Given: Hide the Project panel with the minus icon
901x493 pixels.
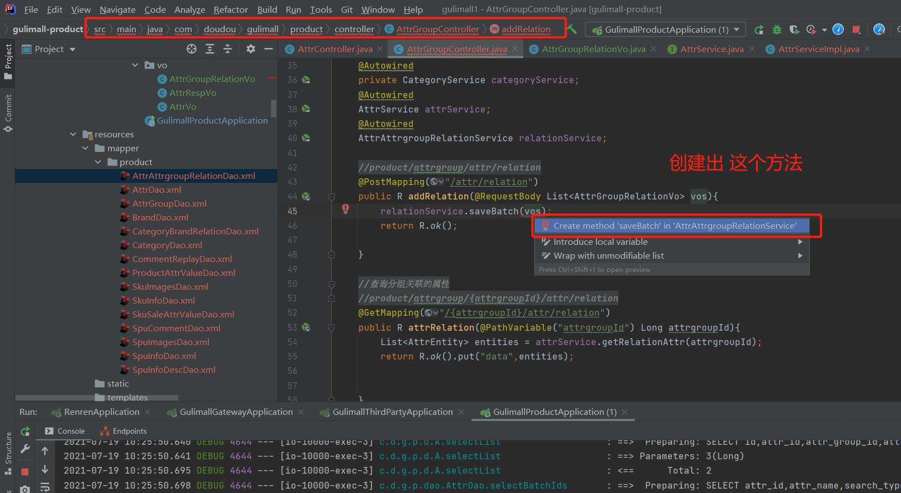Looking at the screenshot, I should click(x=269, y=49).
